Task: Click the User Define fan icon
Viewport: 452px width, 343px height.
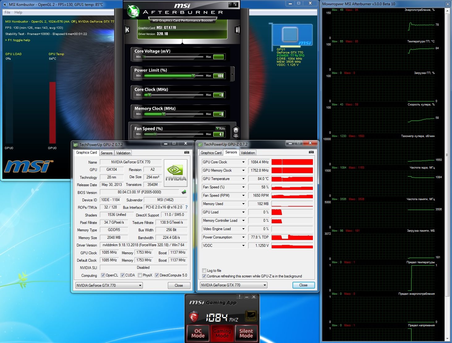Action: [x=236, y=131]
